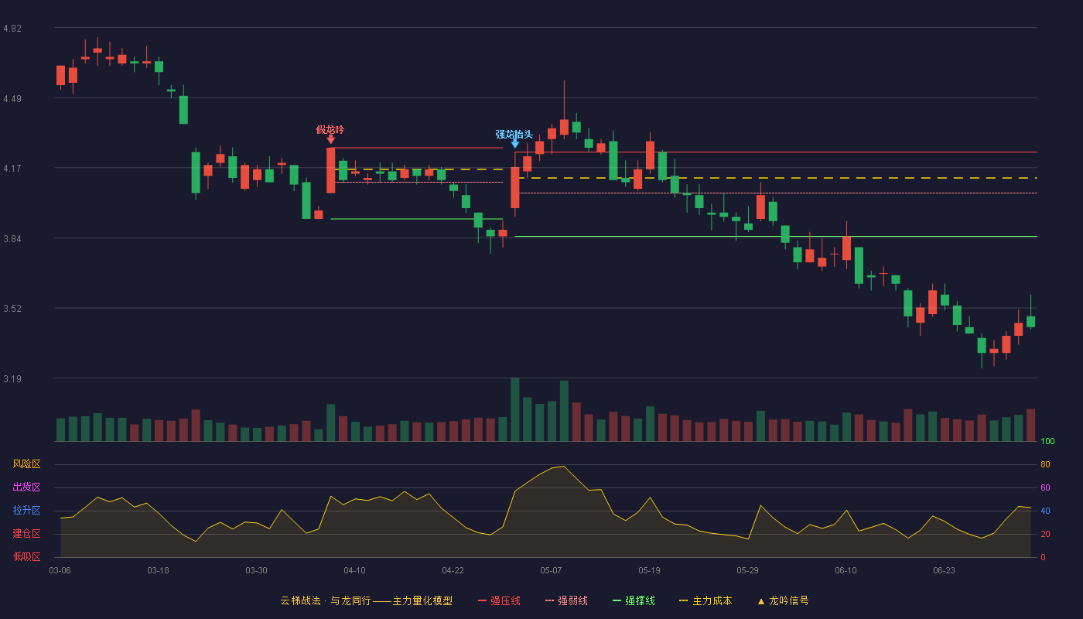The height and width of the screenshot is (619, 1083).
Task: Click the 04-10 date label
Action: [x=354, y=570]
